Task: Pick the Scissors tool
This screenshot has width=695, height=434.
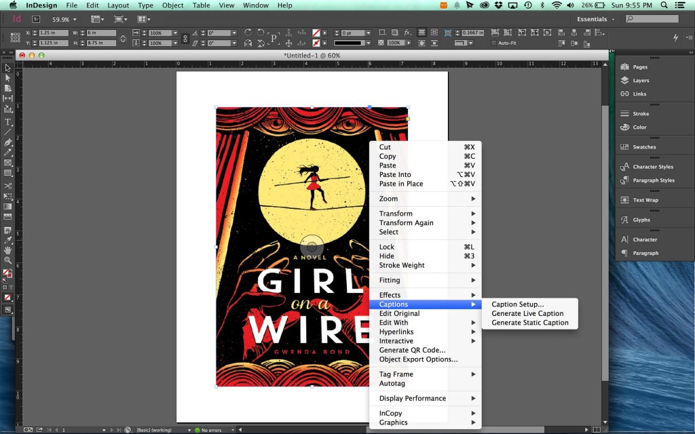Action: pos(7,186)
